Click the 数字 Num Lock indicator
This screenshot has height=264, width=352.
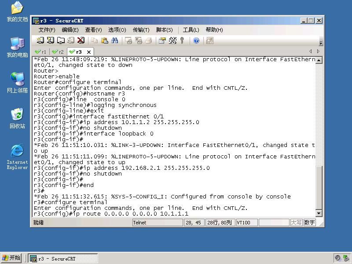(x=309, y=223)
